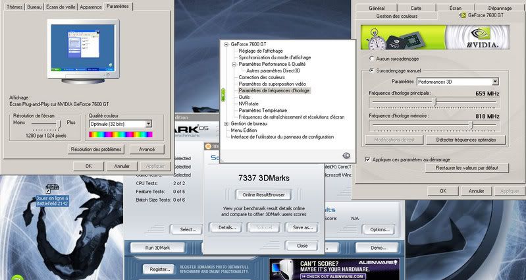Click the green NVIDIA menu slide-out handle
Viewport: 526px width, 280px height.
(x=223, y=95)
